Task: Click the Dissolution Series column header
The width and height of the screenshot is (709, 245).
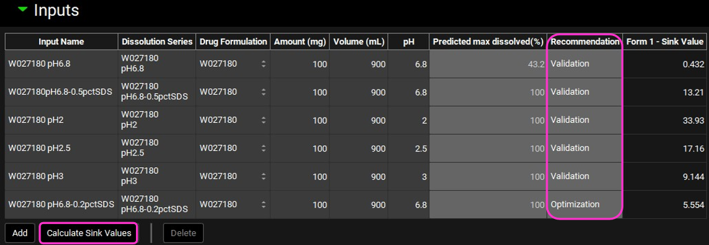Action: click(x=157, y=42)
